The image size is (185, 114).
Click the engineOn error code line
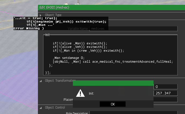click(66, 22)
